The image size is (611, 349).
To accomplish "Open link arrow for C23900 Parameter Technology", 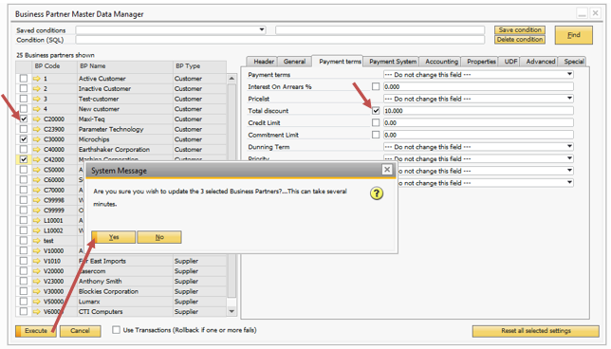I will (x=37, y=129).
